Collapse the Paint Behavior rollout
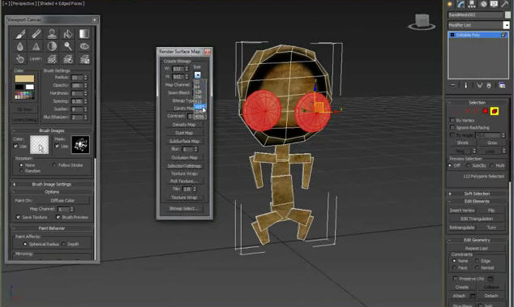514x307 pixels. pos(52,228)
